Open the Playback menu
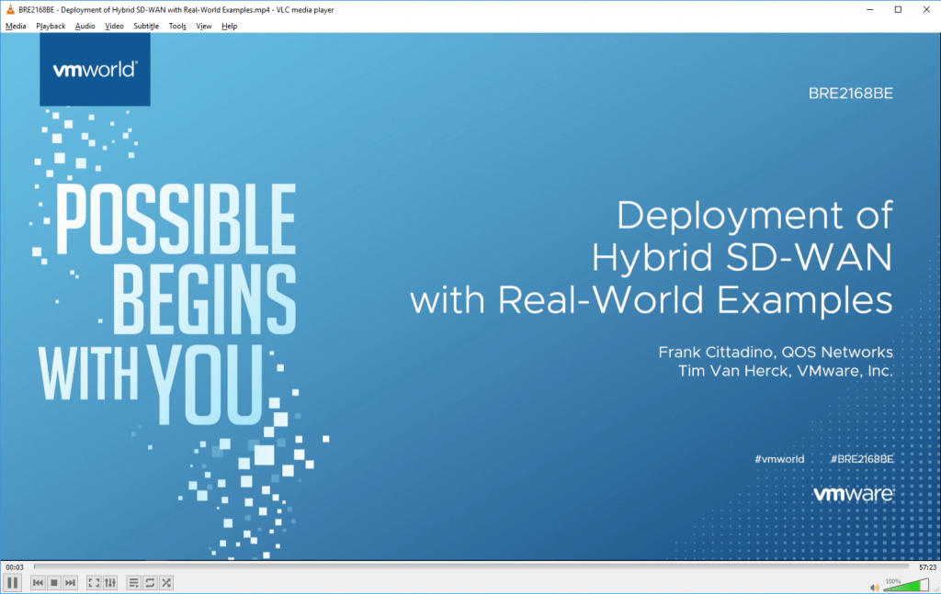Image resolution: width=941 pixels, height=594 pixels. click(51, 26)
